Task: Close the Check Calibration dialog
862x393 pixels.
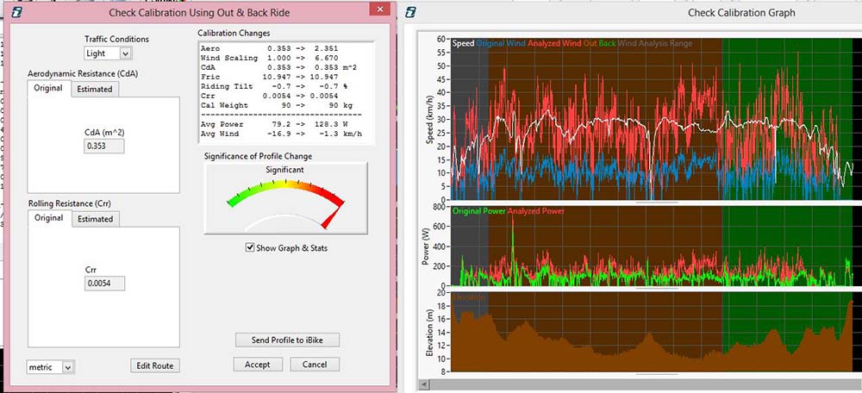Action: (377, 10)
